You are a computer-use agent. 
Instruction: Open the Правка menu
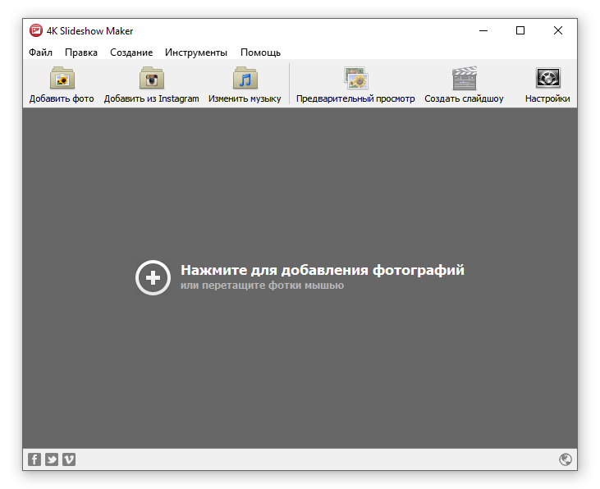[x=81, y=53]
